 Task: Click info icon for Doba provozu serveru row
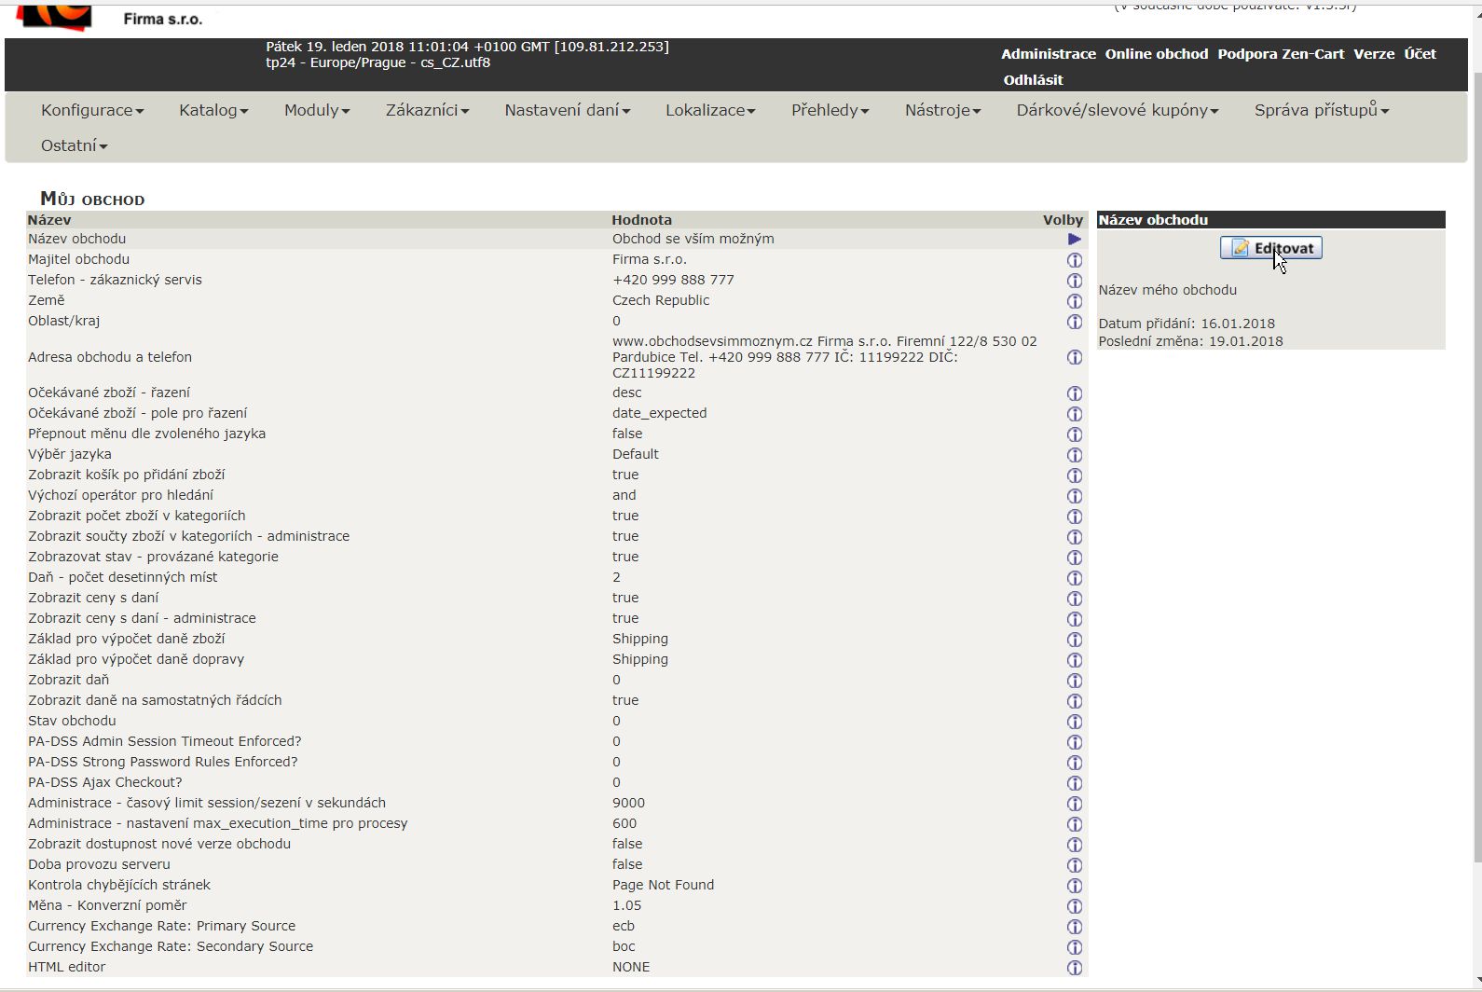pyautogui.click(x=1074, y=865)
